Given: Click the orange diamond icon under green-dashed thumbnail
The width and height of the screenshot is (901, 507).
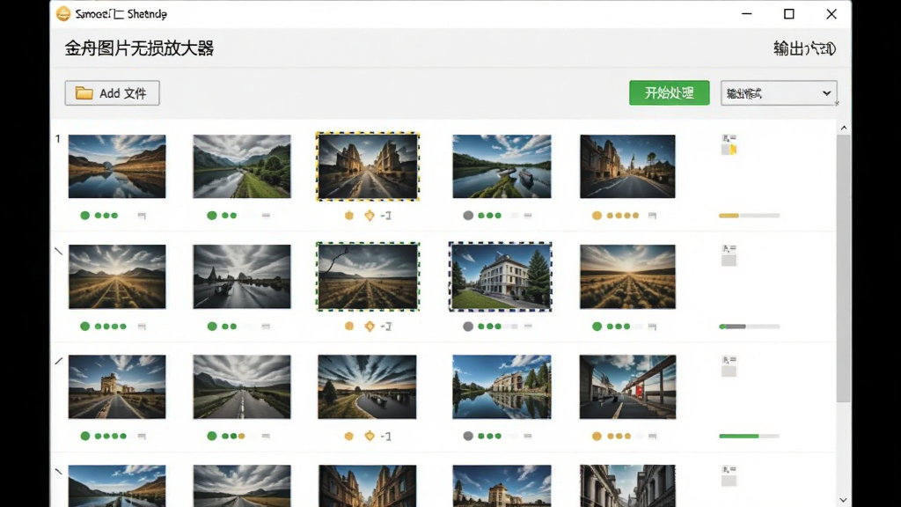Looking at the screenshot, I should (370, 326).
